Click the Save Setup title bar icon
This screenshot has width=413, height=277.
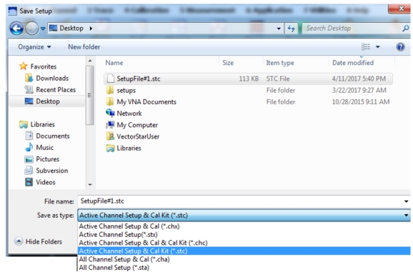[12, 11]
